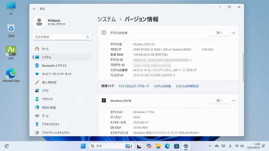The width and height of the screenshot is (269, 151).
Task: Select システム in the settings sidebar
Action: (62, 57)
